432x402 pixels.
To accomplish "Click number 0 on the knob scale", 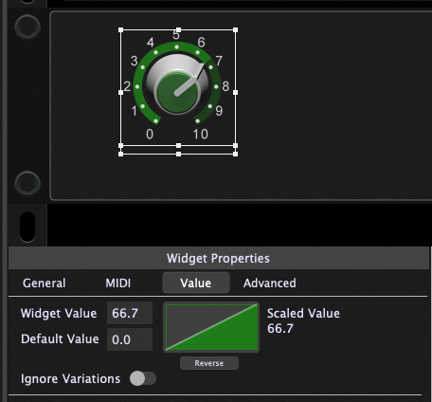I will 150,134.
